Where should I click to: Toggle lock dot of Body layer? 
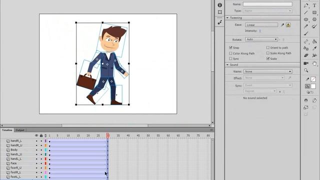pyautogui.click(x=41, y=150)
